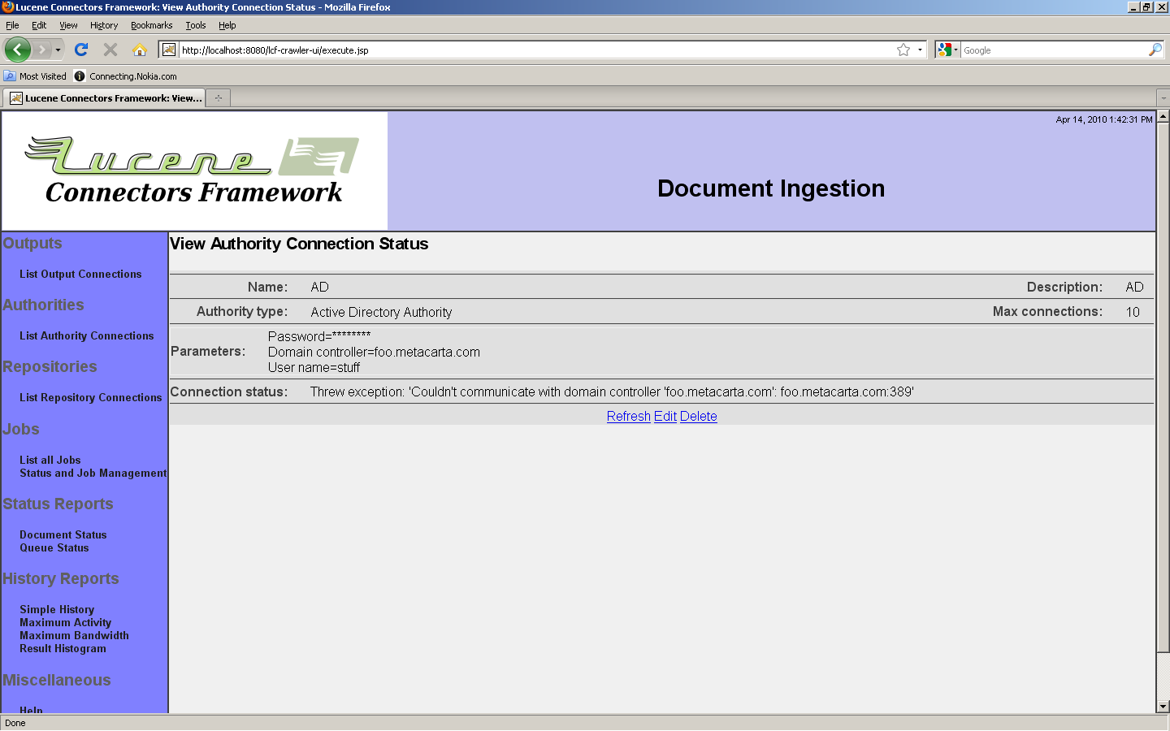The width and height of the screenshot is (1170, 731).
Task: Open new tab with tab-bar plus button
Action: coord(219,98)
